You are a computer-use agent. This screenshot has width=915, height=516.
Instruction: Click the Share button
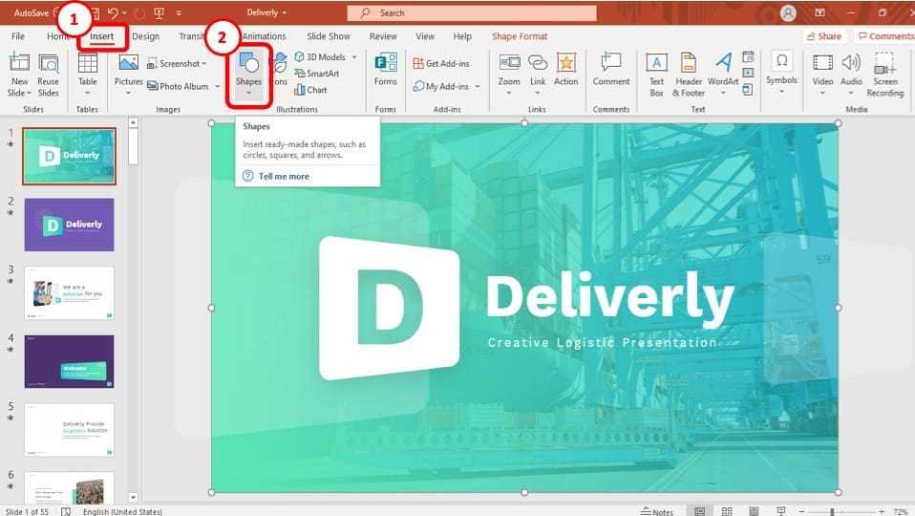(823, 36)
